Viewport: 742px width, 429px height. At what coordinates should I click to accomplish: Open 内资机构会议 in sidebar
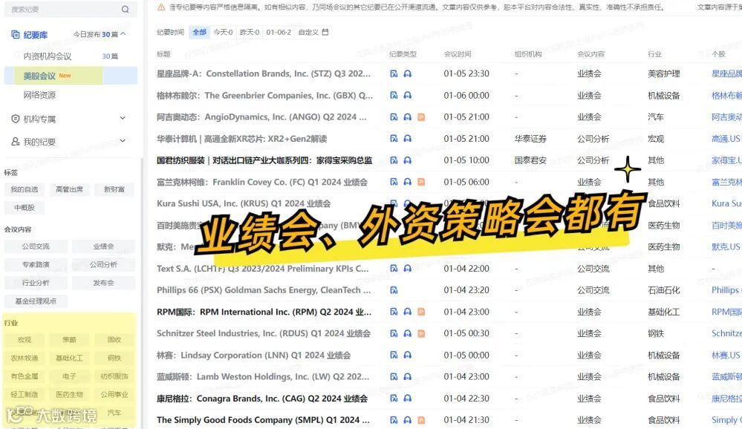tap(48, 56)
